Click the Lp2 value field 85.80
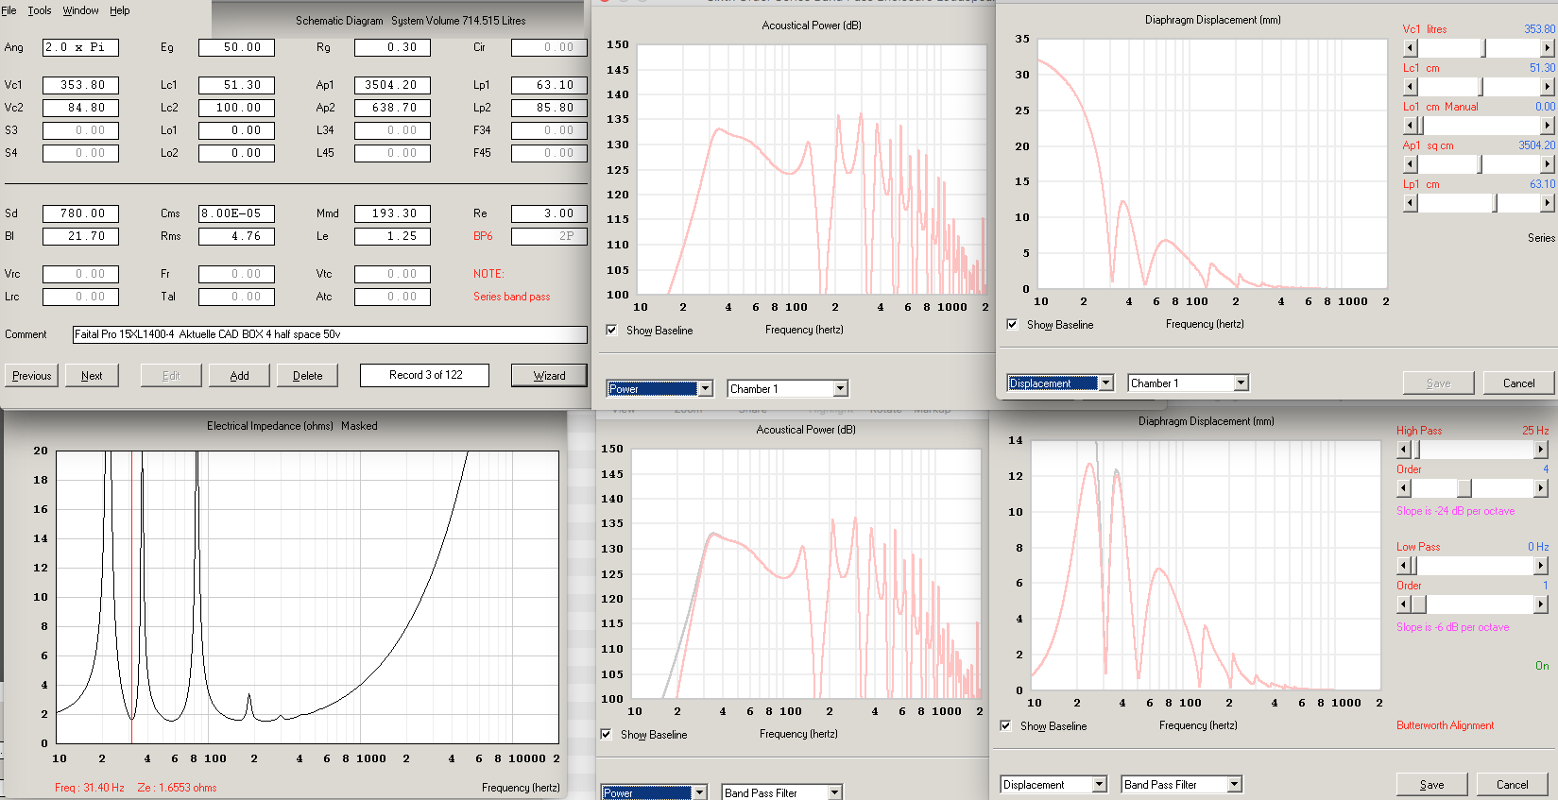1558x800 pixels. click(549, 108)
